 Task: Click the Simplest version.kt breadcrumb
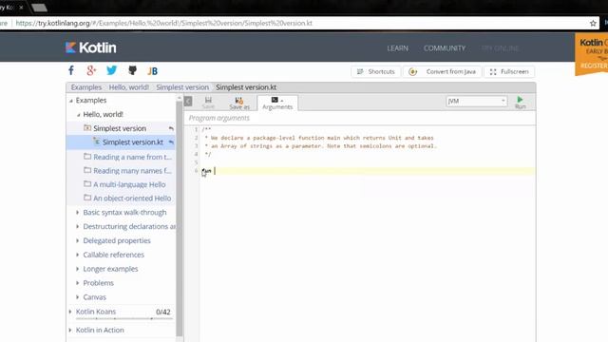tap(246, 87)
